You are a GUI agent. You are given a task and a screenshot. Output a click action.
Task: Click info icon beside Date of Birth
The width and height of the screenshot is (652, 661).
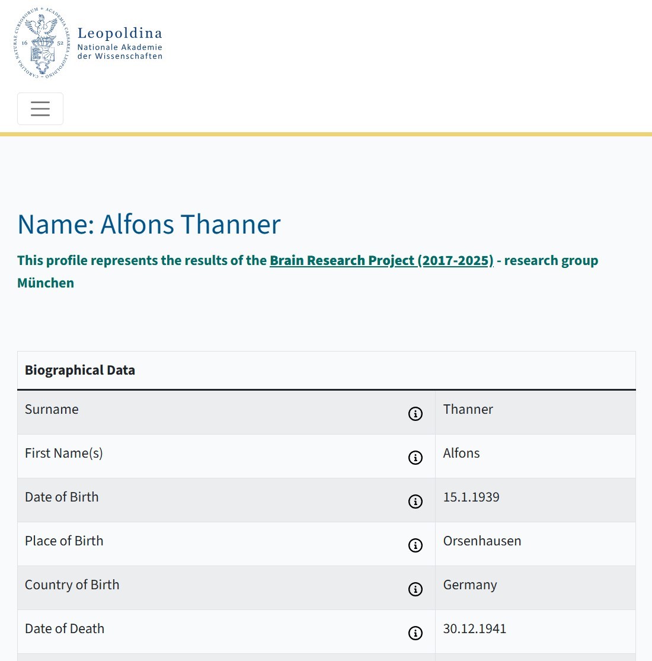(x=415, y=501)
